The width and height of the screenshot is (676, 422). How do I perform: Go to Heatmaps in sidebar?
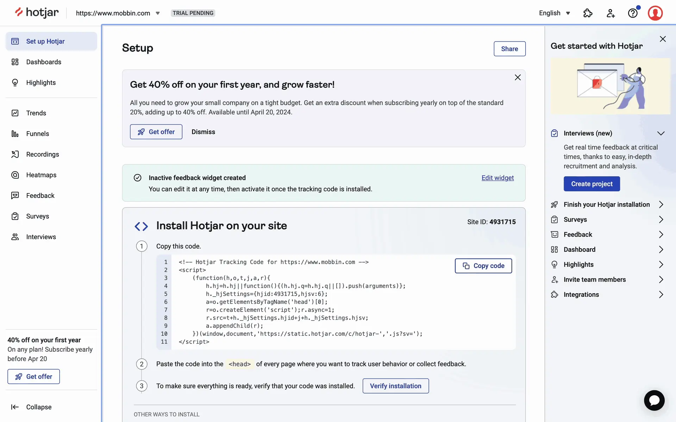[41, 175]
